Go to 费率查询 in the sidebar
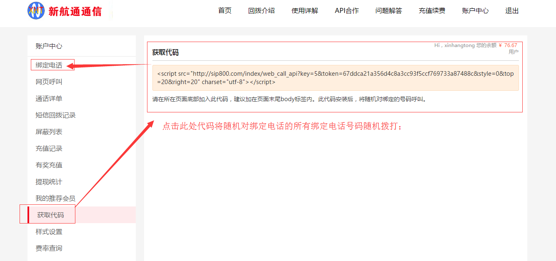Image resolution: width=556 pixels, height=261 pixels. pyautogui.click(x=49, y=249)
